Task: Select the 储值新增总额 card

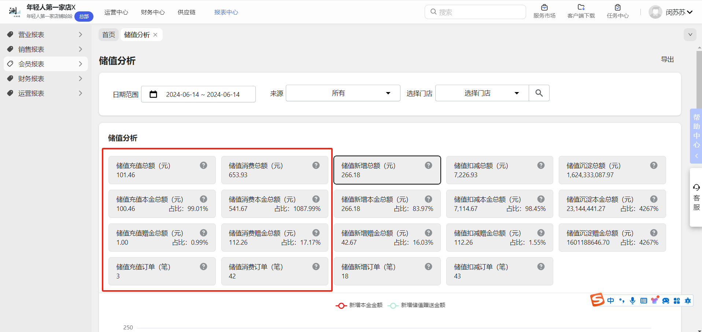Action: (x=387, y=170)
